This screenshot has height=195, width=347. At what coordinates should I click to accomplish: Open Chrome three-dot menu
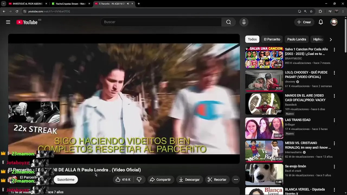[x=343, y=11]
